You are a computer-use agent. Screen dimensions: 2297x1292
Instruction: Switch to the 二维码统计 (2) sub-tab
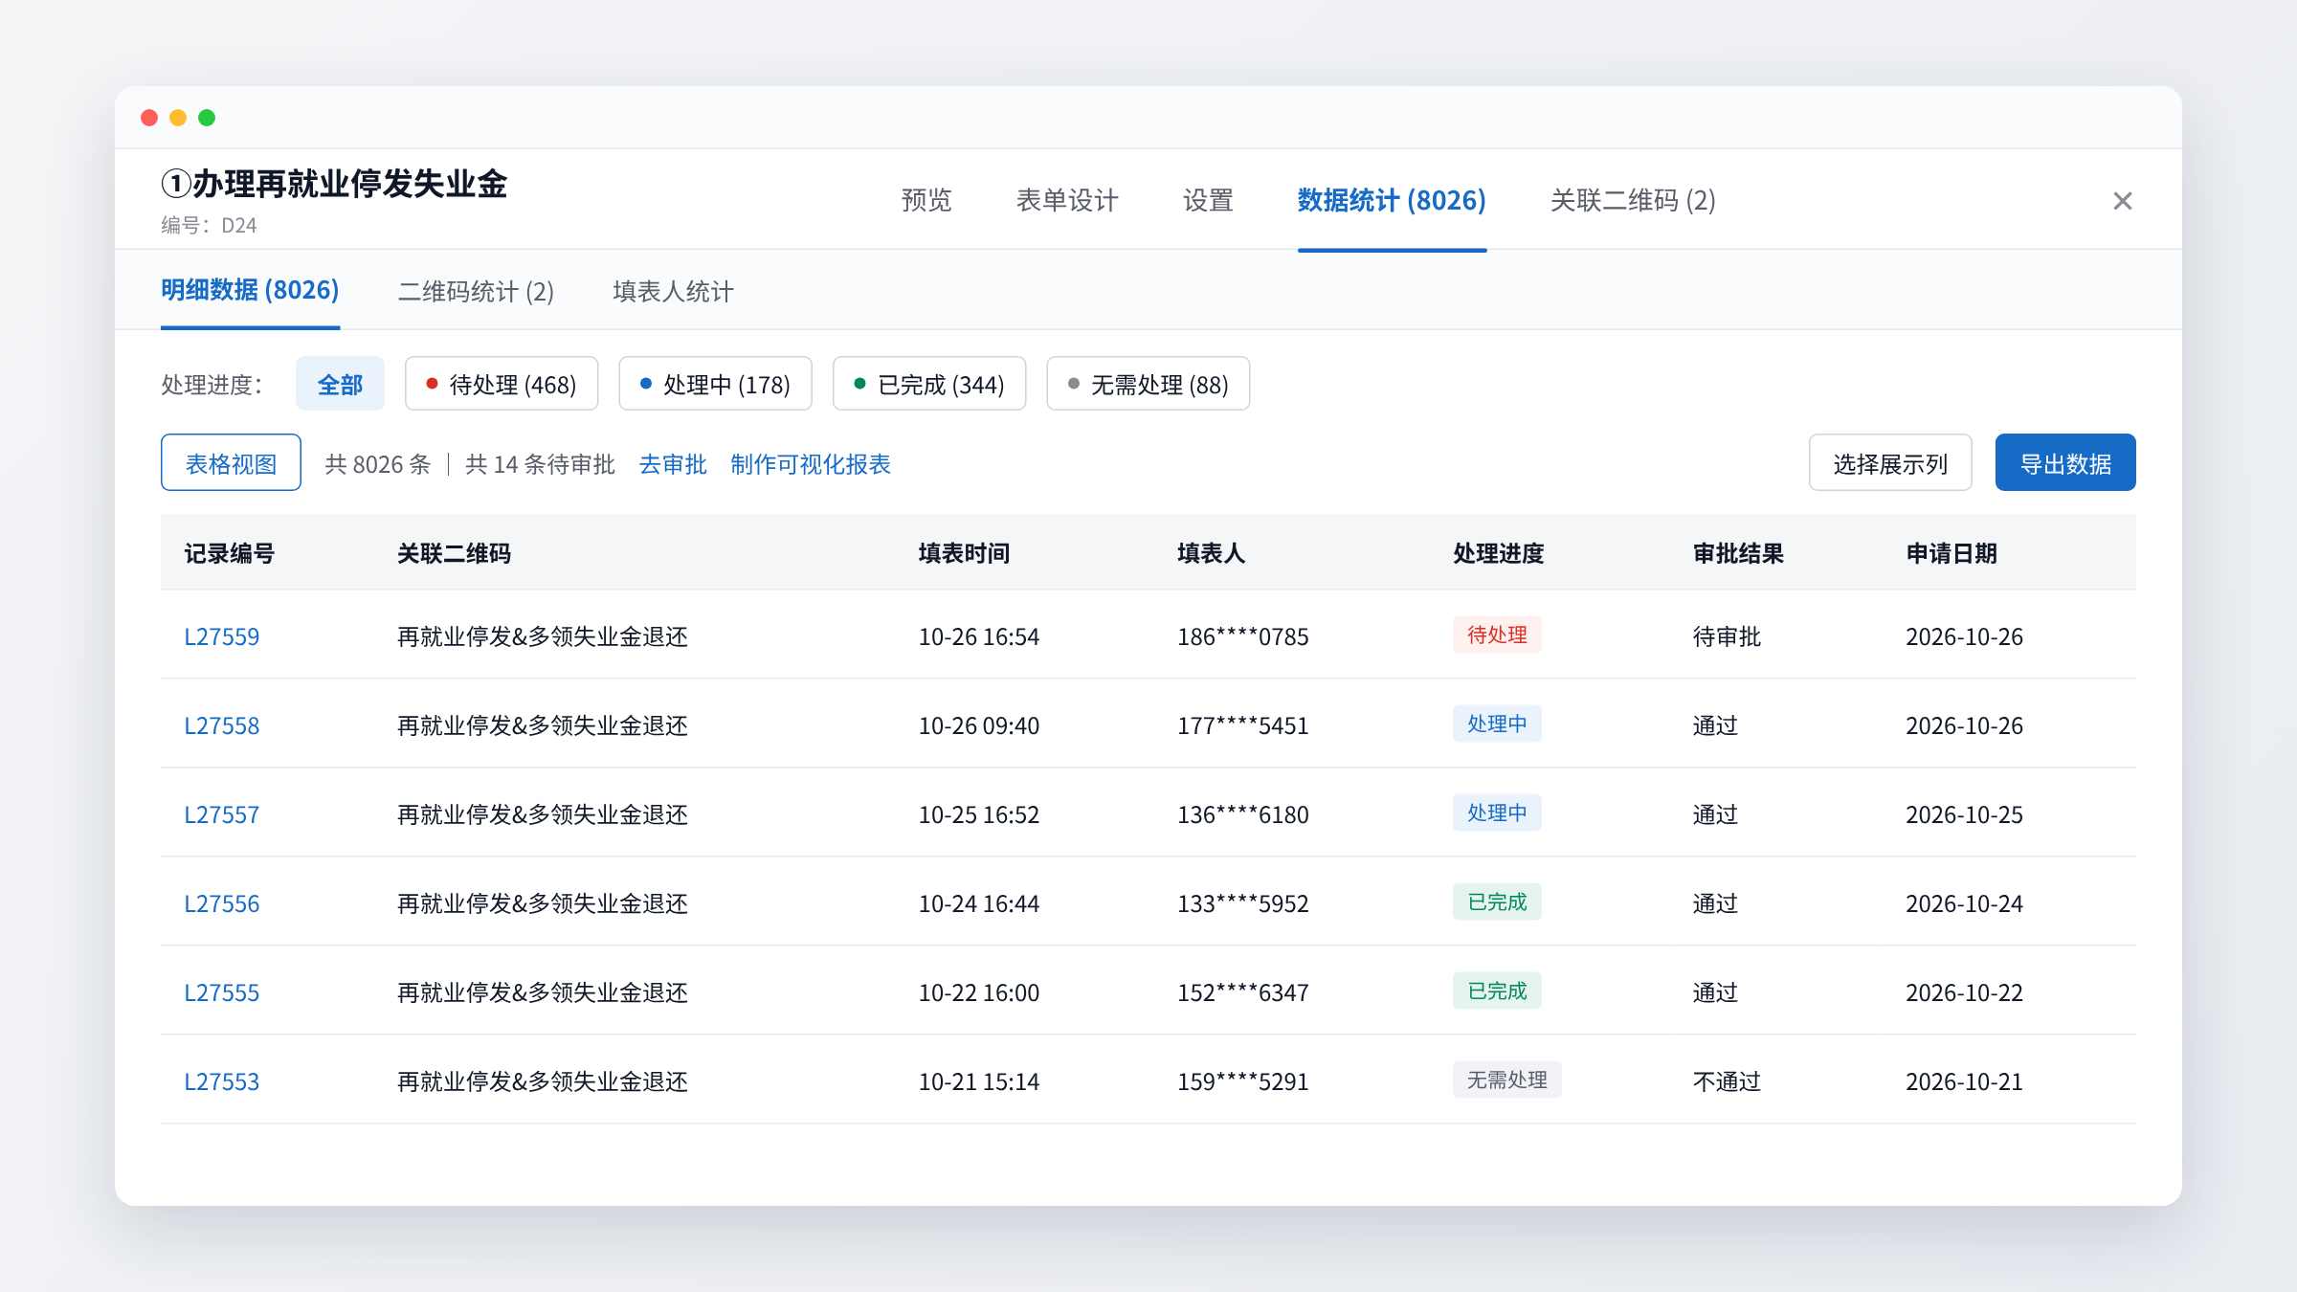click(476, 291)
